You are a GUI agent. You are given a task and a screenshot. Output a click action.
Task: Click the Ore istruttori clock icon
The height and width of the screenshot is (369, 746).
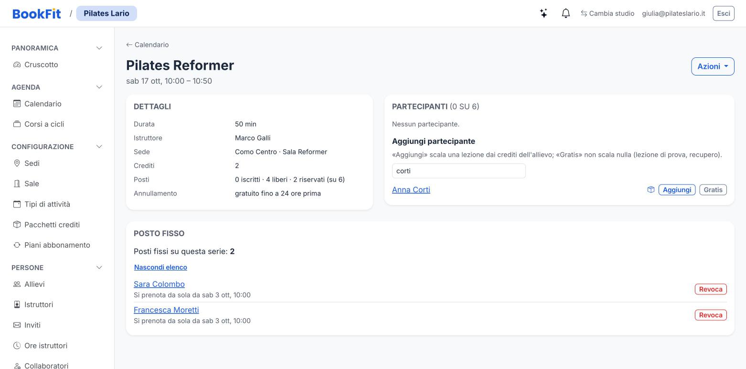17,346
